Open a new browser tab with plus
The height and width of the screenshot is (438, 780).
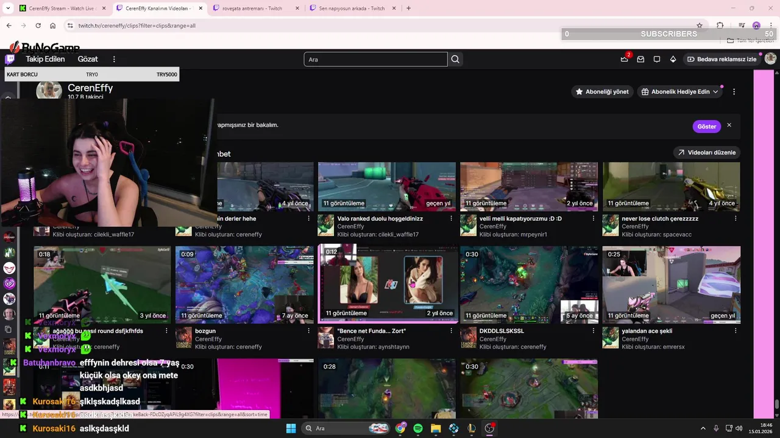coord(408,8)
